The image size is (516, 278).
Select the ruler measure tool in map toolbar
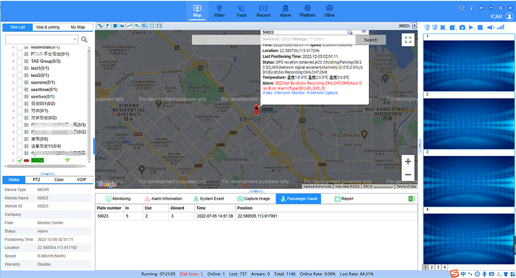click(x=100, y=26)
